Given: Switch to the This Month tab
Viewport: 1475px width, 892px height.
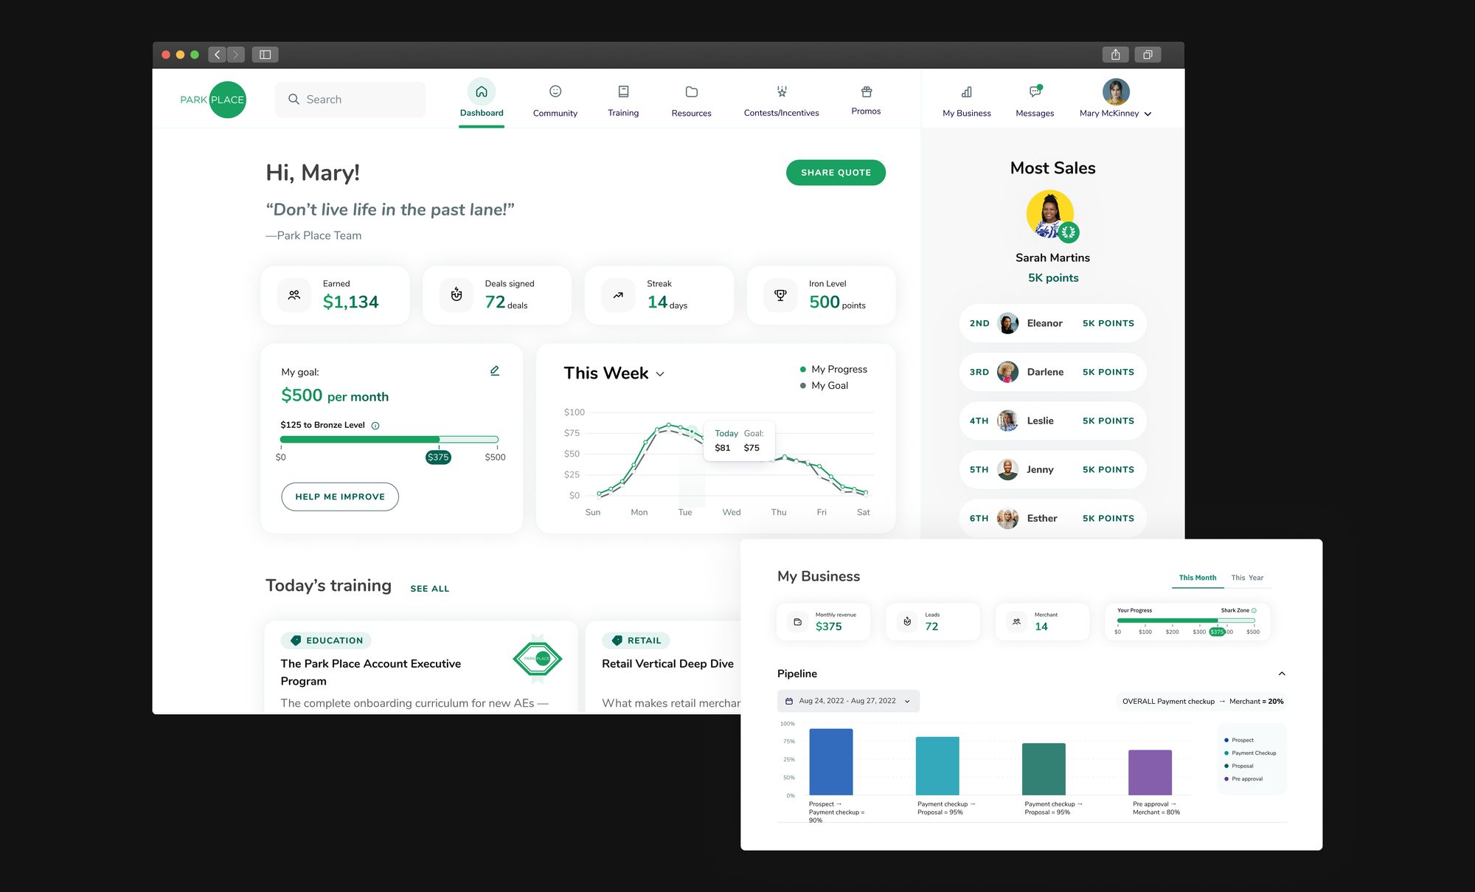Looking at the screenshot, I should point(1198,578).
